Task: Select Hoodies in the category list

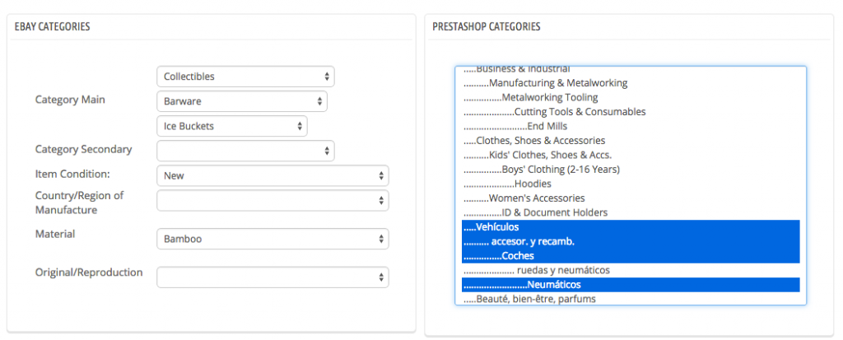Action: click(631, 184)
